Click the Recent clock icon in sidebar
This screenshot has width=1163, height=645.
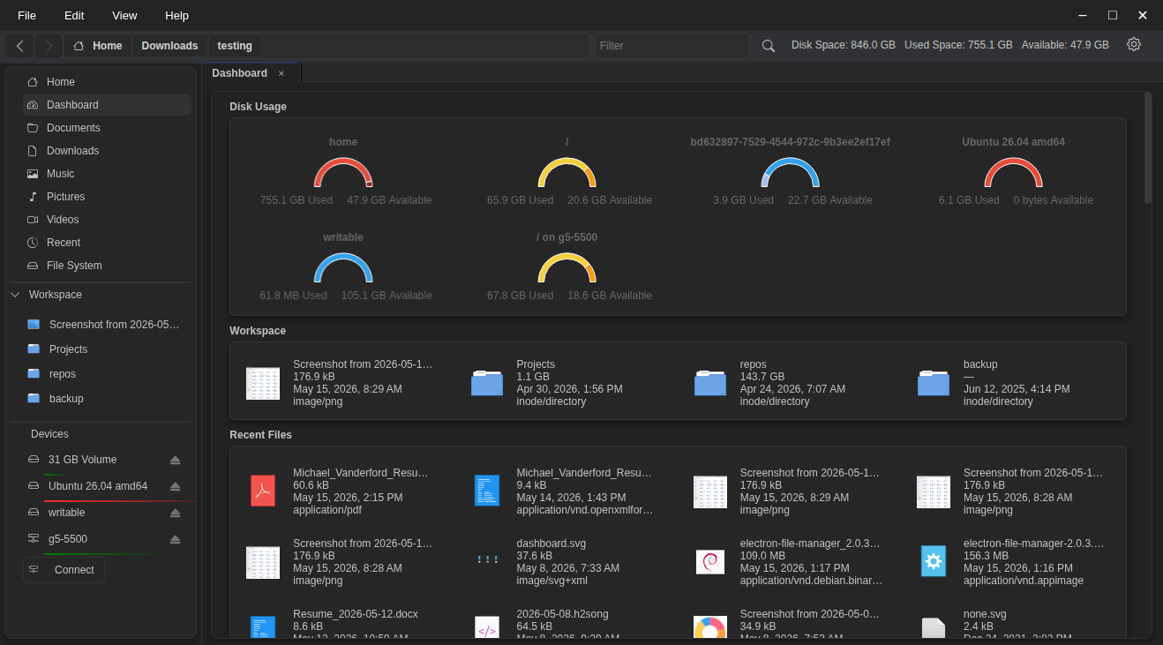[x=33, y=243]
